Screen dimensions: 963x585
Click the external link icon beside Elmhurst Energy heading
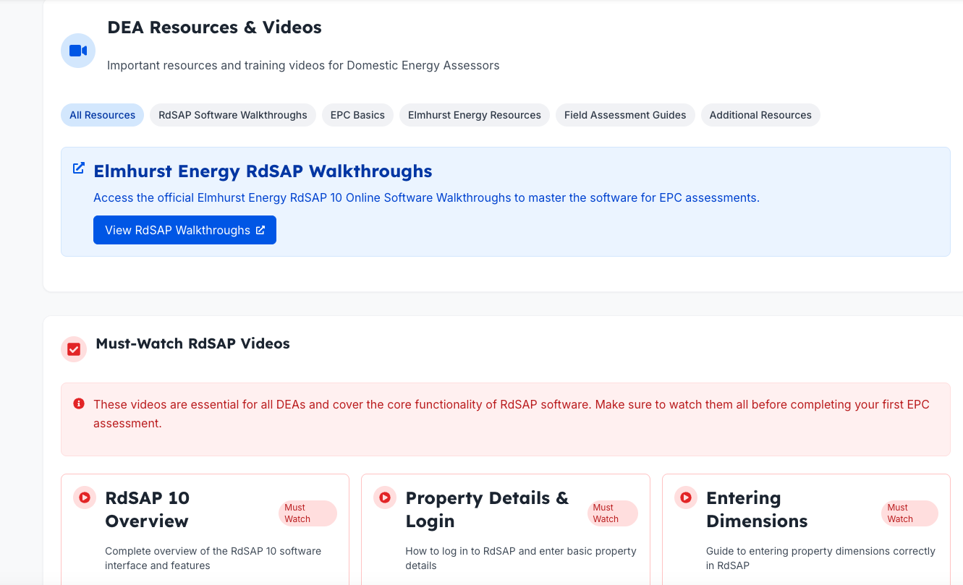point(79,168)
